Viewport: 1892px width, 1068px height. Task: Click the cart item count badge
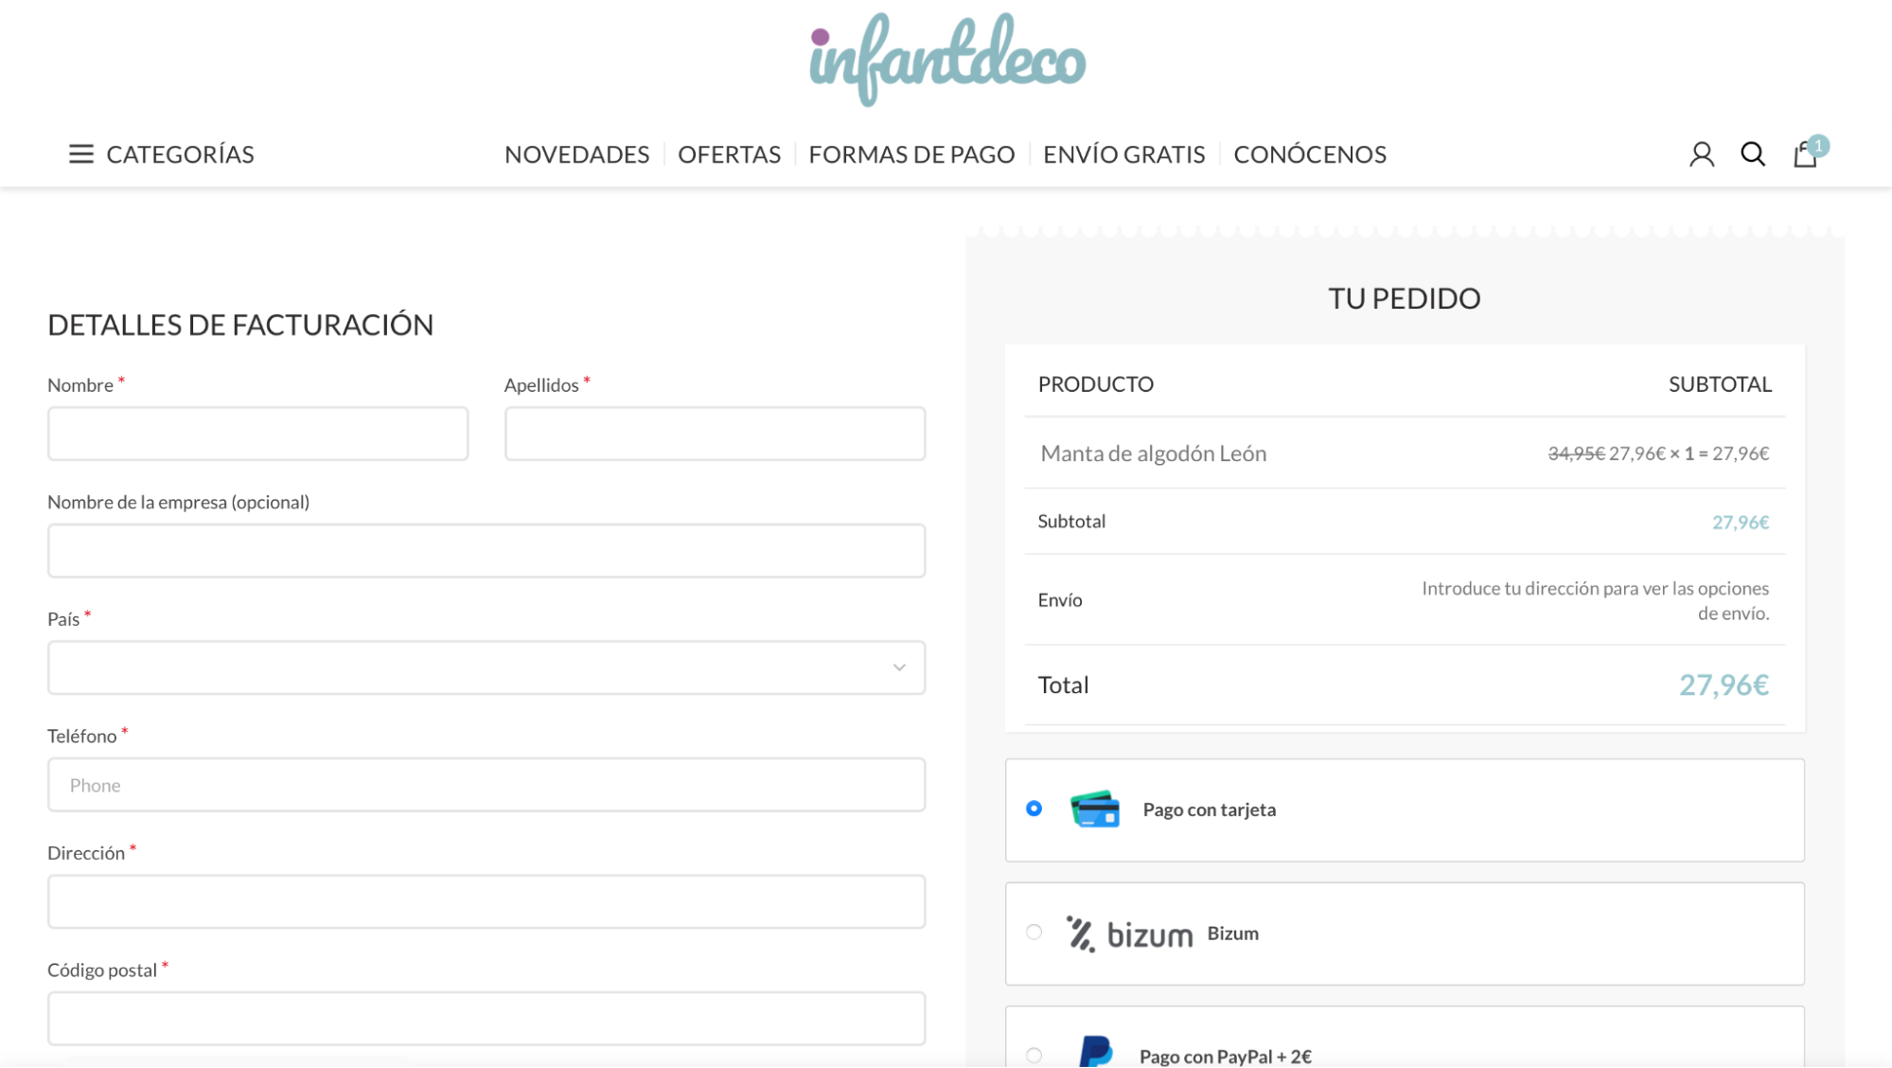[x=1818, y=146]
